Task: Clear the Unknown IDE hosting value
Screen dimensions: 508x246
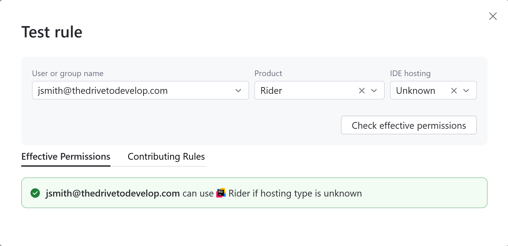Action: 454,91
